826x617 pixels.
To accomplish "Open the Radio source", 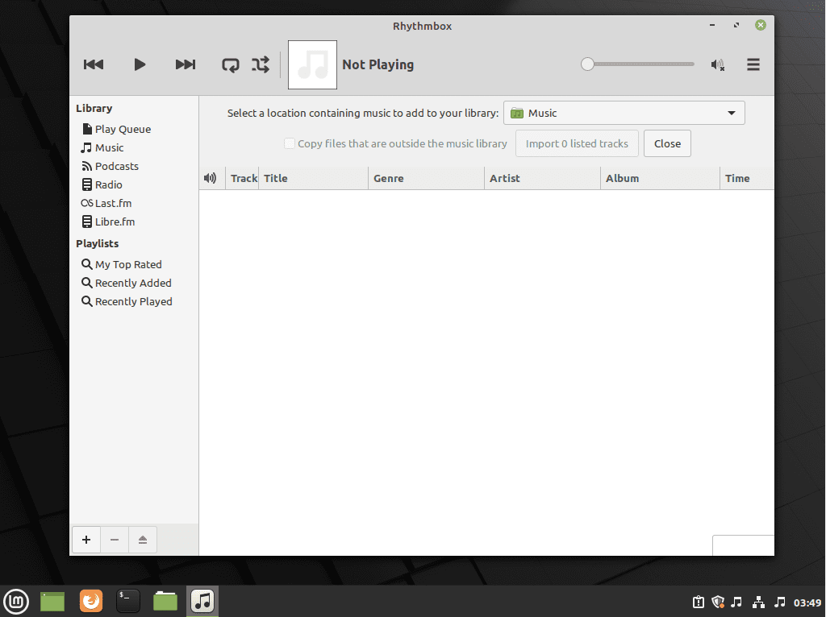I will pyautogui.click(x=108, y=184).
